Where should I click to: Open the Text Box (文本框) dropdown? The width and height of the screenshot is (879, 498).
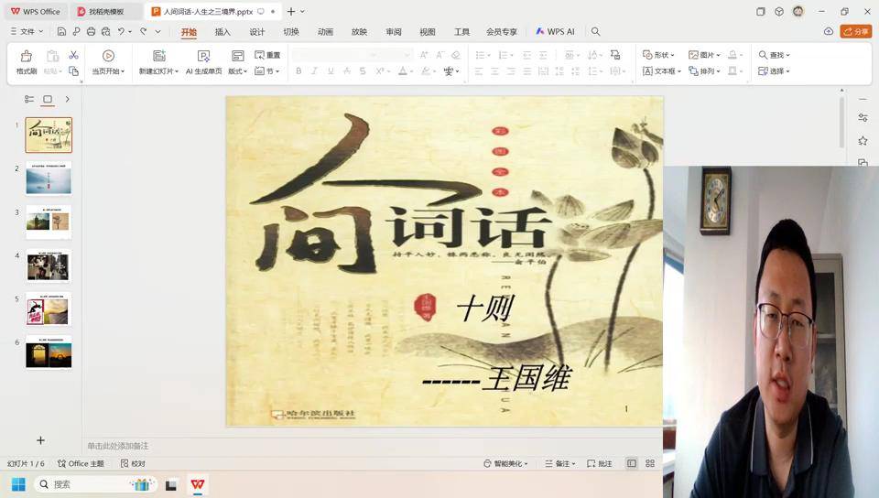[x=661, y=71]
